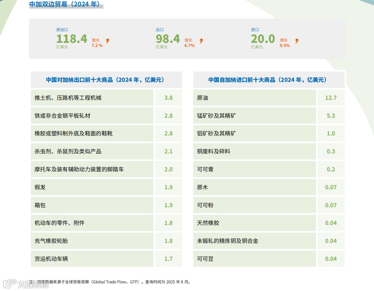
Task: Select the row 铁或非合金钢平板轧材
Action: [x=92, y=116]
